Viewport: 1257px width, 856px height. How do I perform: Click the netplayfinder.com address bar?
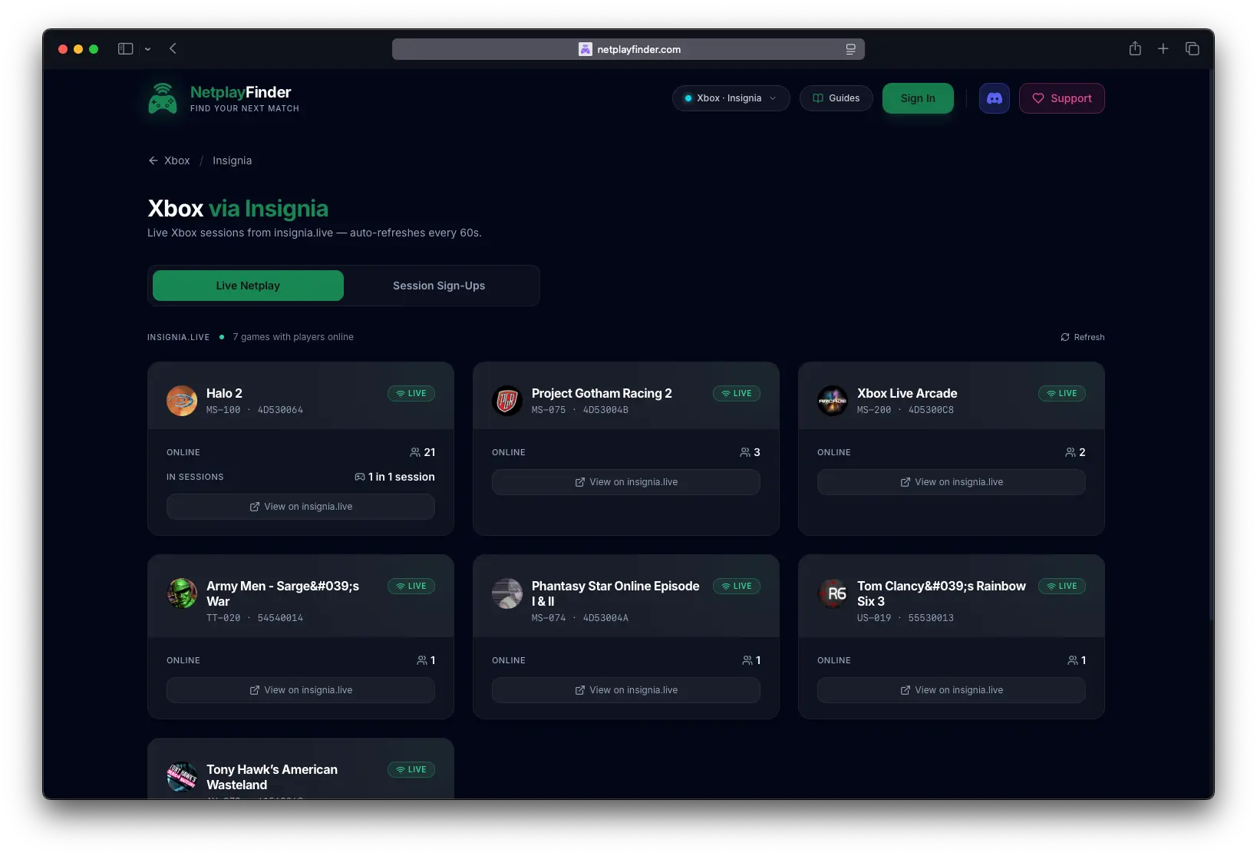[x=628, y=49]
